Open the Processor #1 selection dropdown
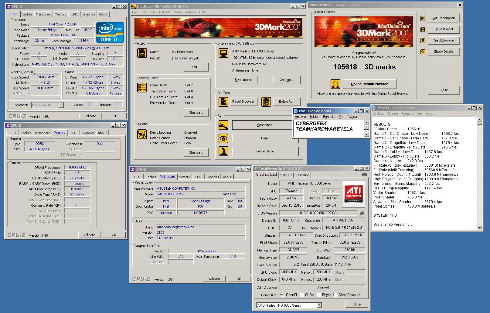This screenshot has width=490, height=313. click(x=61, y=105)
